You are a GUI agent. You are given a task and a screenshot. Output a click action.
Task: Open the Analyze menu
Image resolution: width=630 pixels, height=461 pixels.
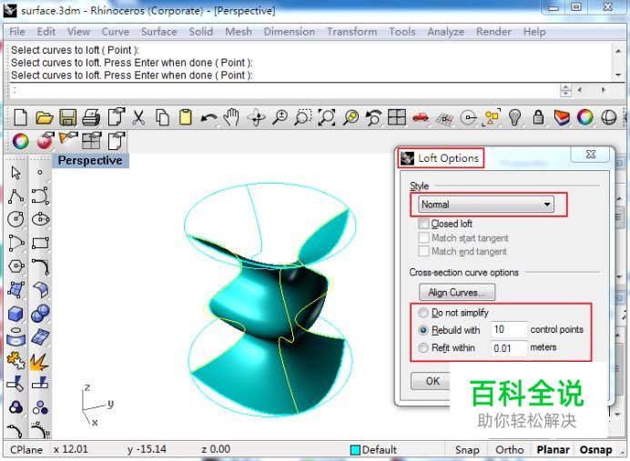[445, 32]
